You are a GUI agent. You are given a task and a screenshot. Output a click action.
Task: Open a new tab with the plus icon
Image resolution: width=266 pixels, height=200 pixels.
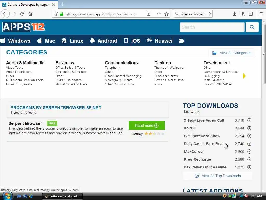(x=63, y=4)
